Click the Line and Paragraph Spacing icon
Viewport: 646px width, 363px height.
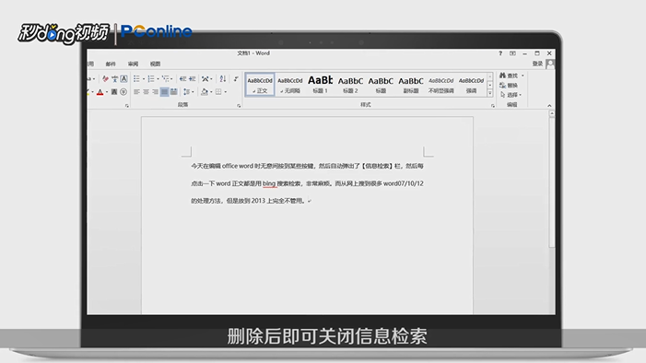click(187, 92)
